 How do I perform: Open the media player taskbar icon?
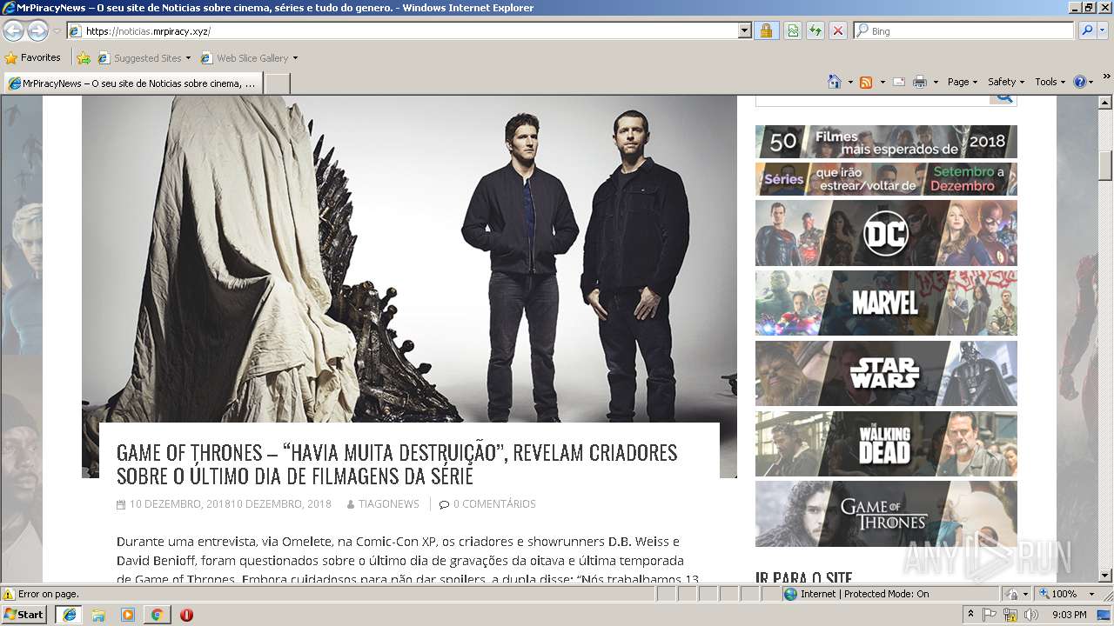click(x=128, y=615)
